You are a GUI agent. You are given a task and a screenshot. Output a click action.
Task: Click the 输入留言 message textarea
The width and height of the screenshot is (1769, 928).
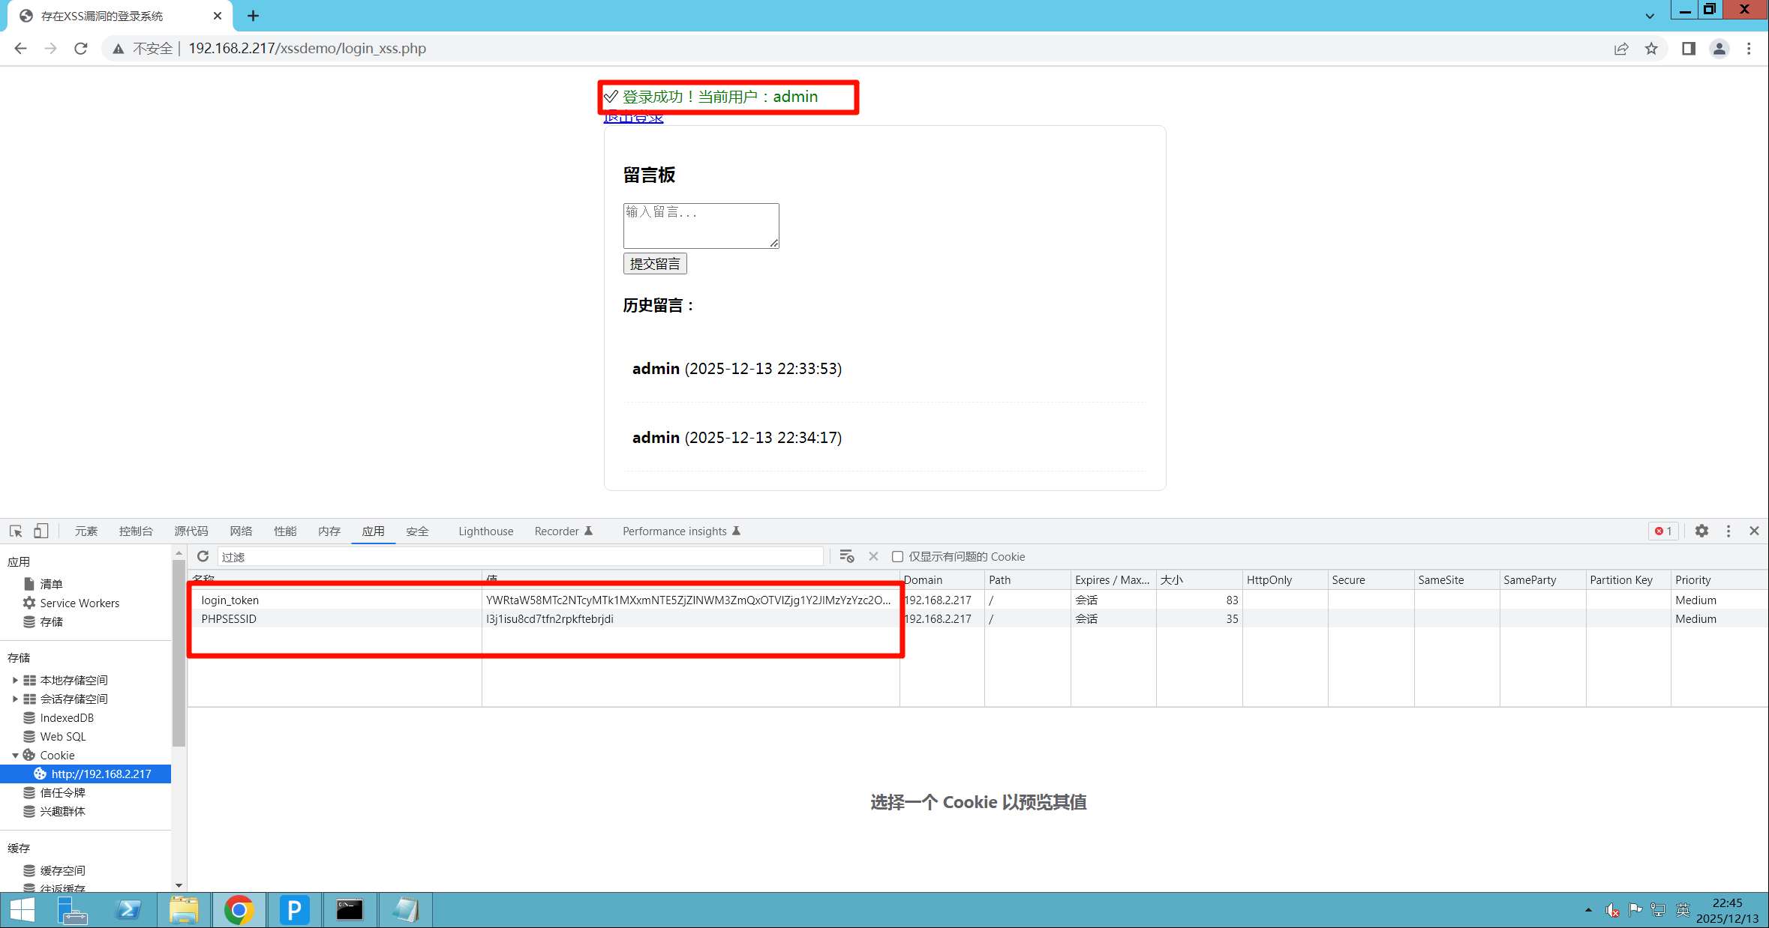(x=701, y=225)
